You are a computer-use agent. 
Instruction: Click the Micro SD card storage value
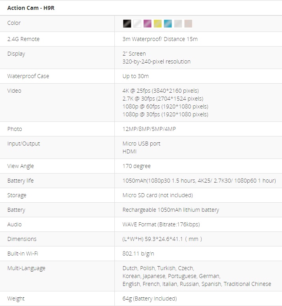click(x=157, y=195)
